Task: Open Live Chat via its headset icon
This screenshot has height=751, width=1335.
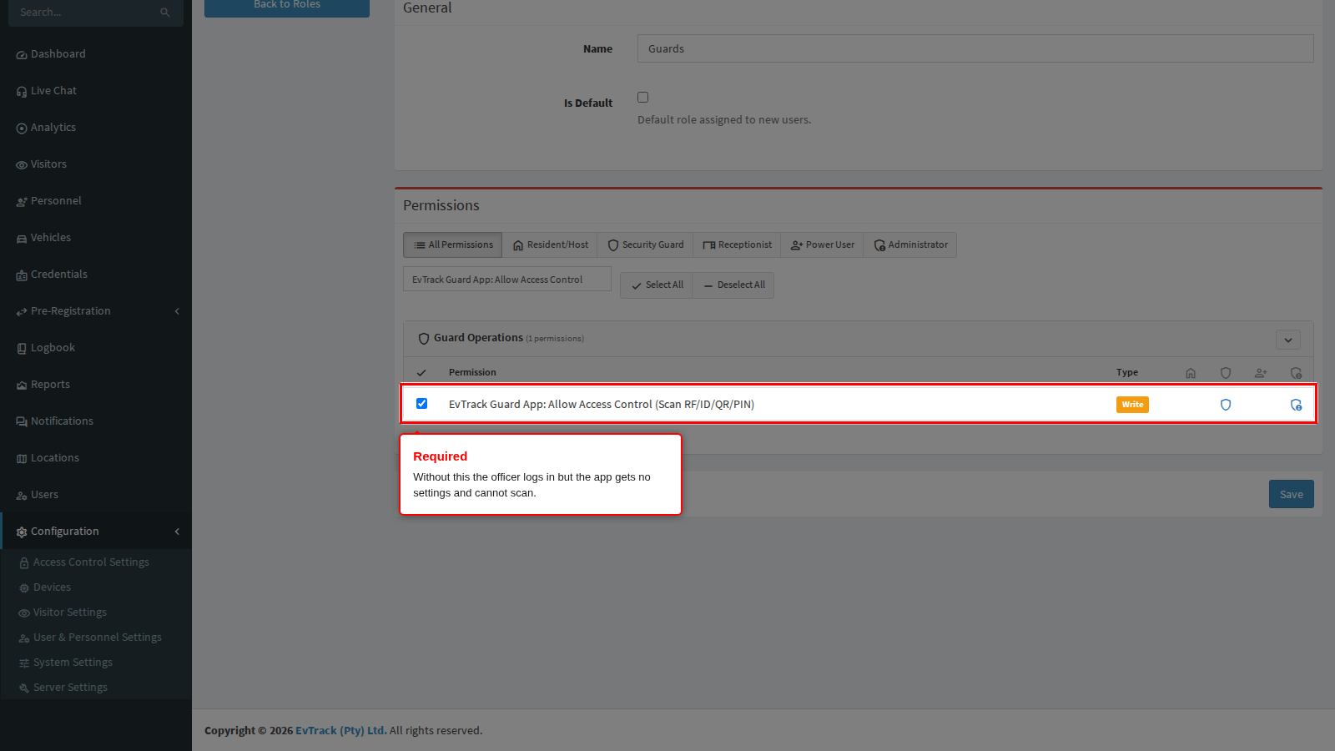Action: pyautogui.click(x=22, y=92)
